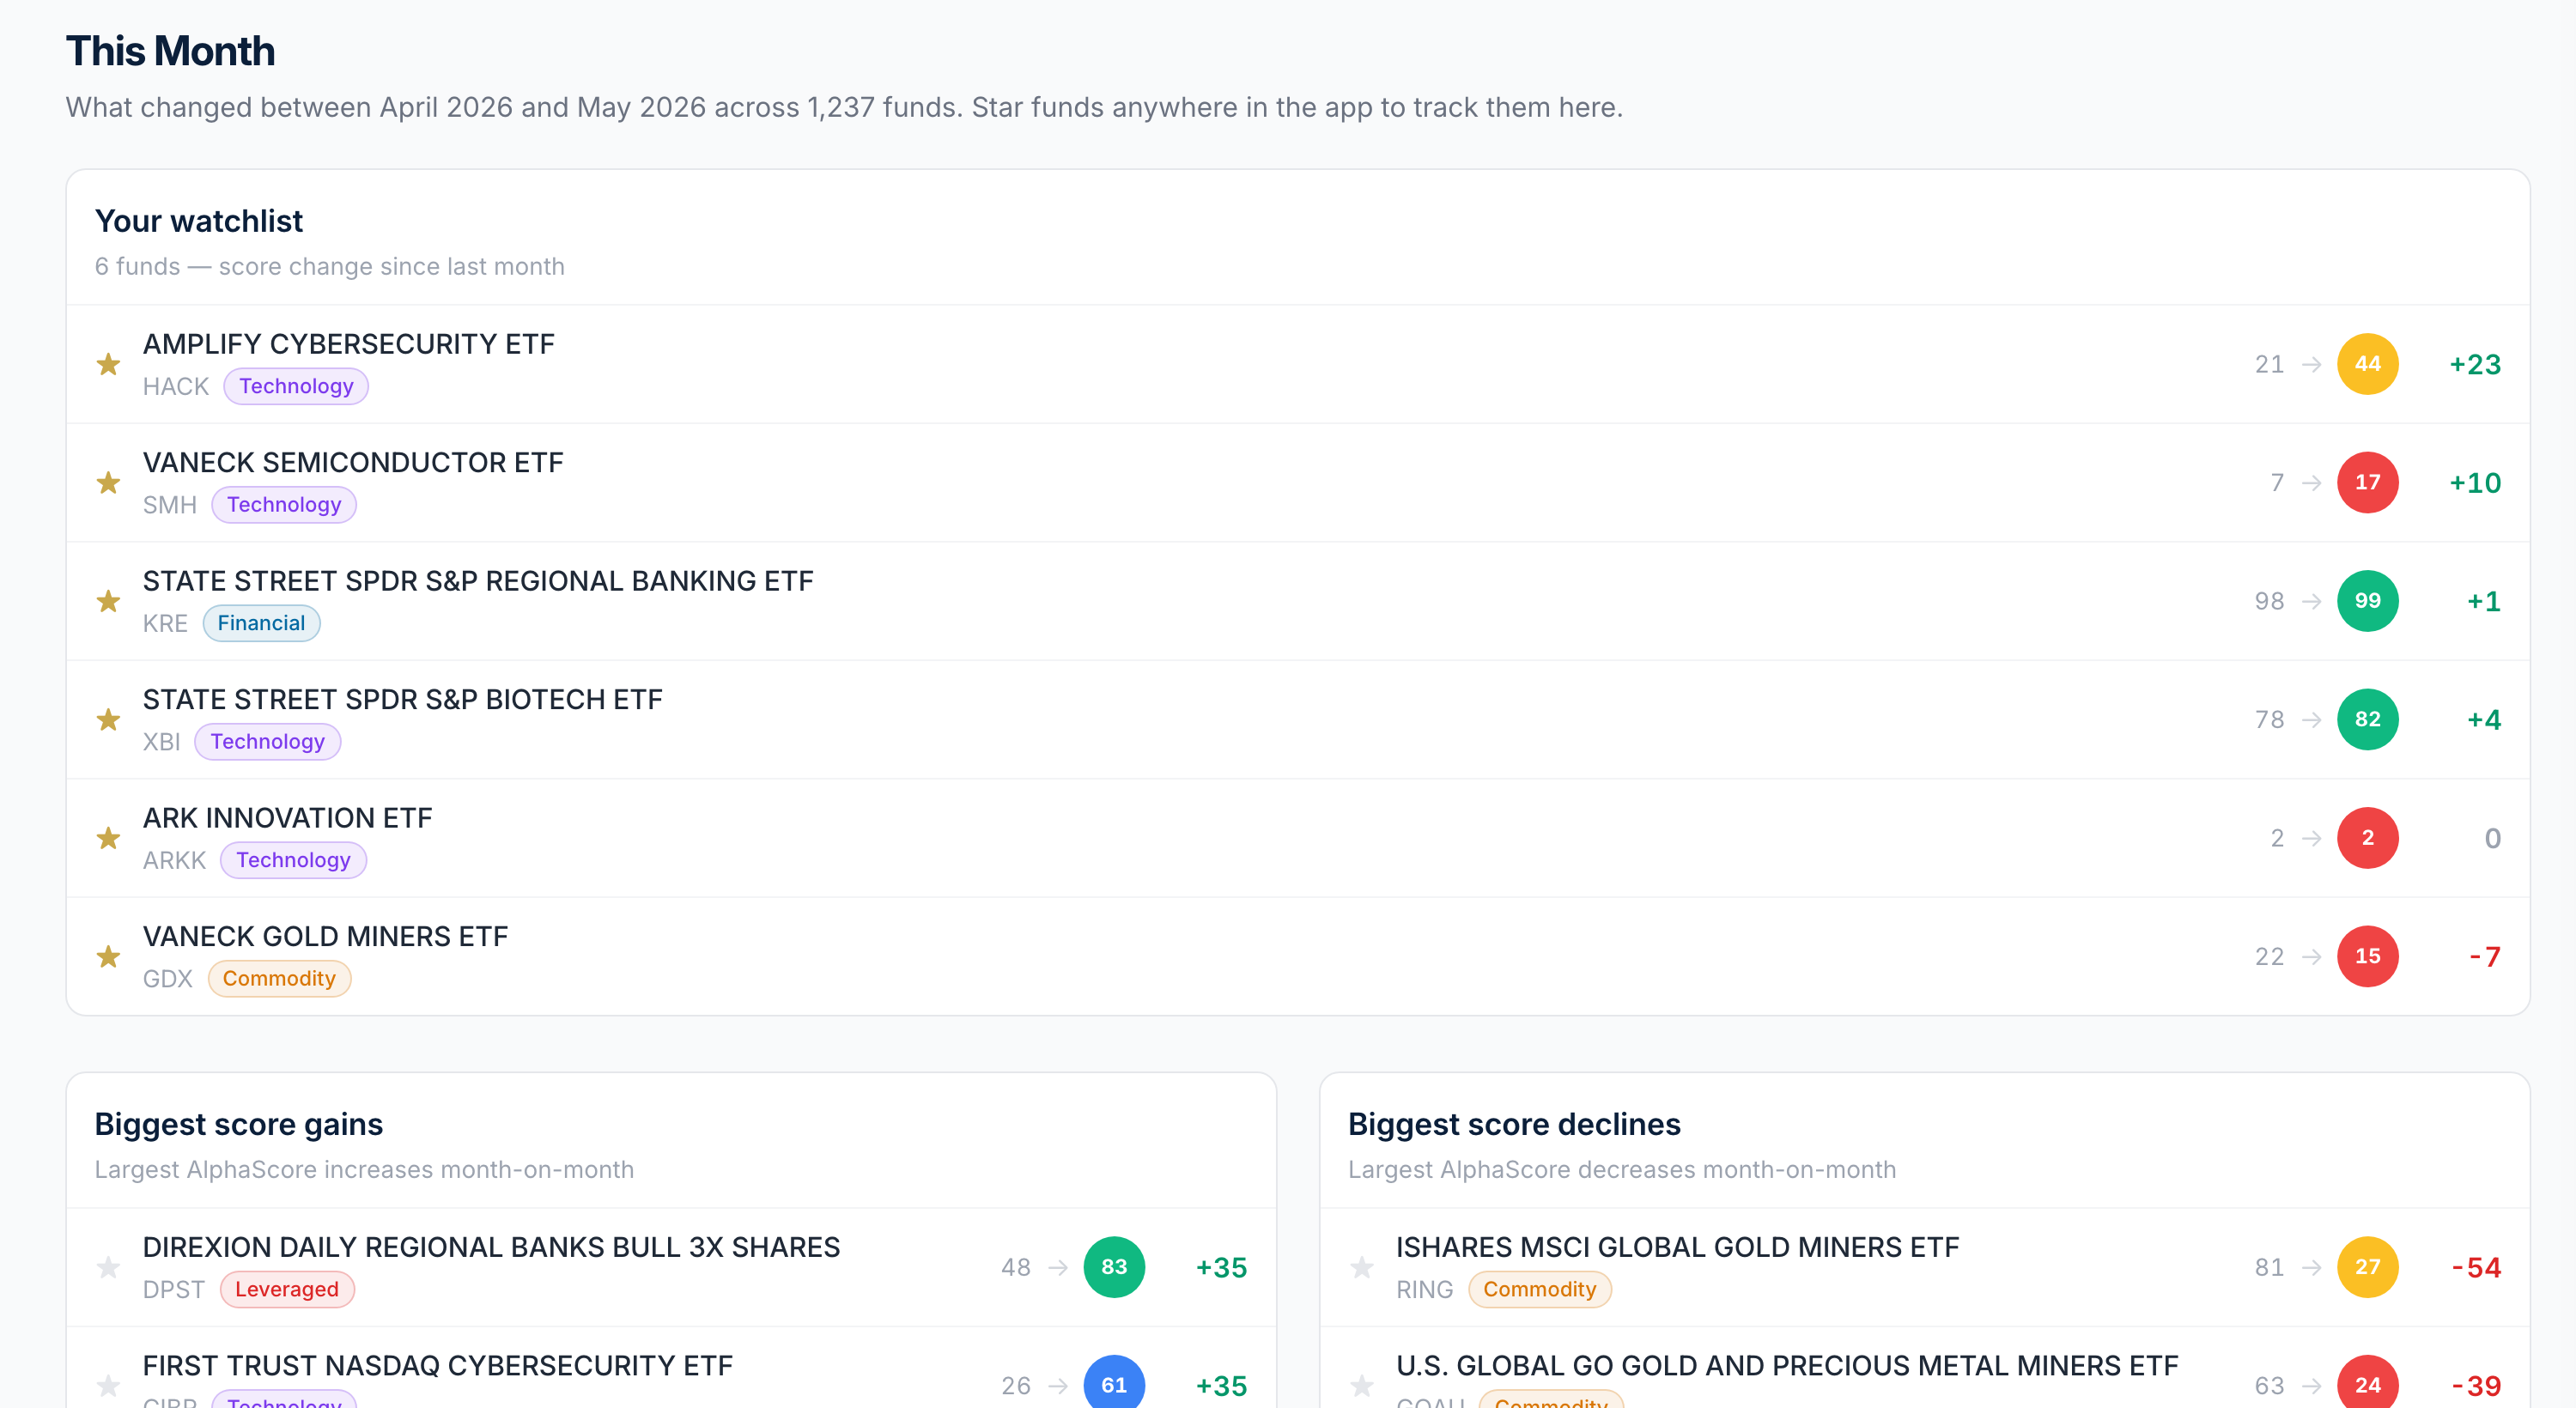Viewport: 2576px width, 1408px height.
Task: Click the Commodity tag next to GDX
Action: coord(279,979)
